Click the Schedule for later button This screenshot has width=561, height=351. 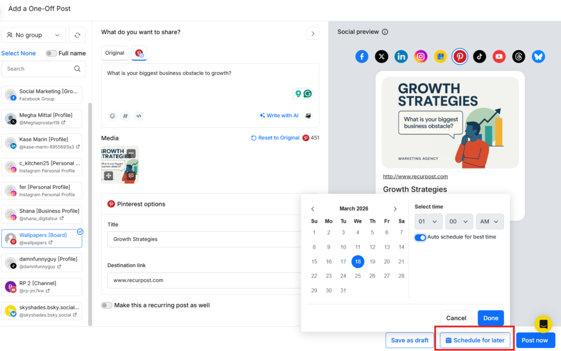tap(475, 340)
